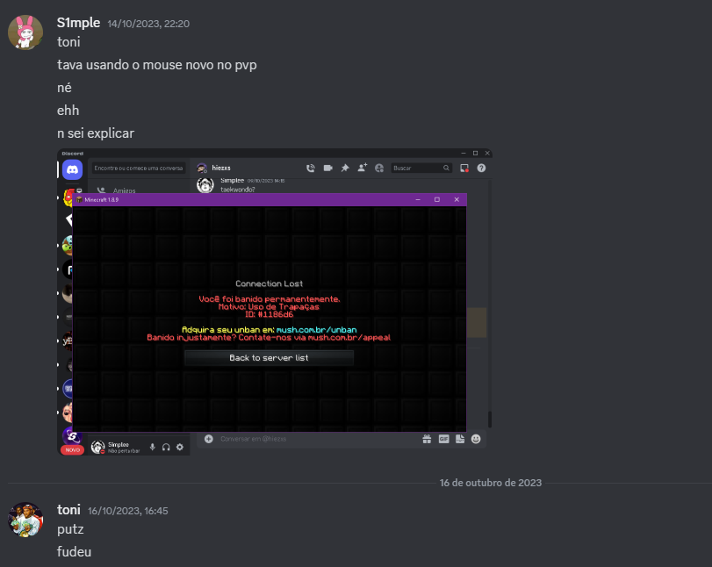Click the Minecraft 1.8.9 window title
712x567 pixels.
pos(101,200)
